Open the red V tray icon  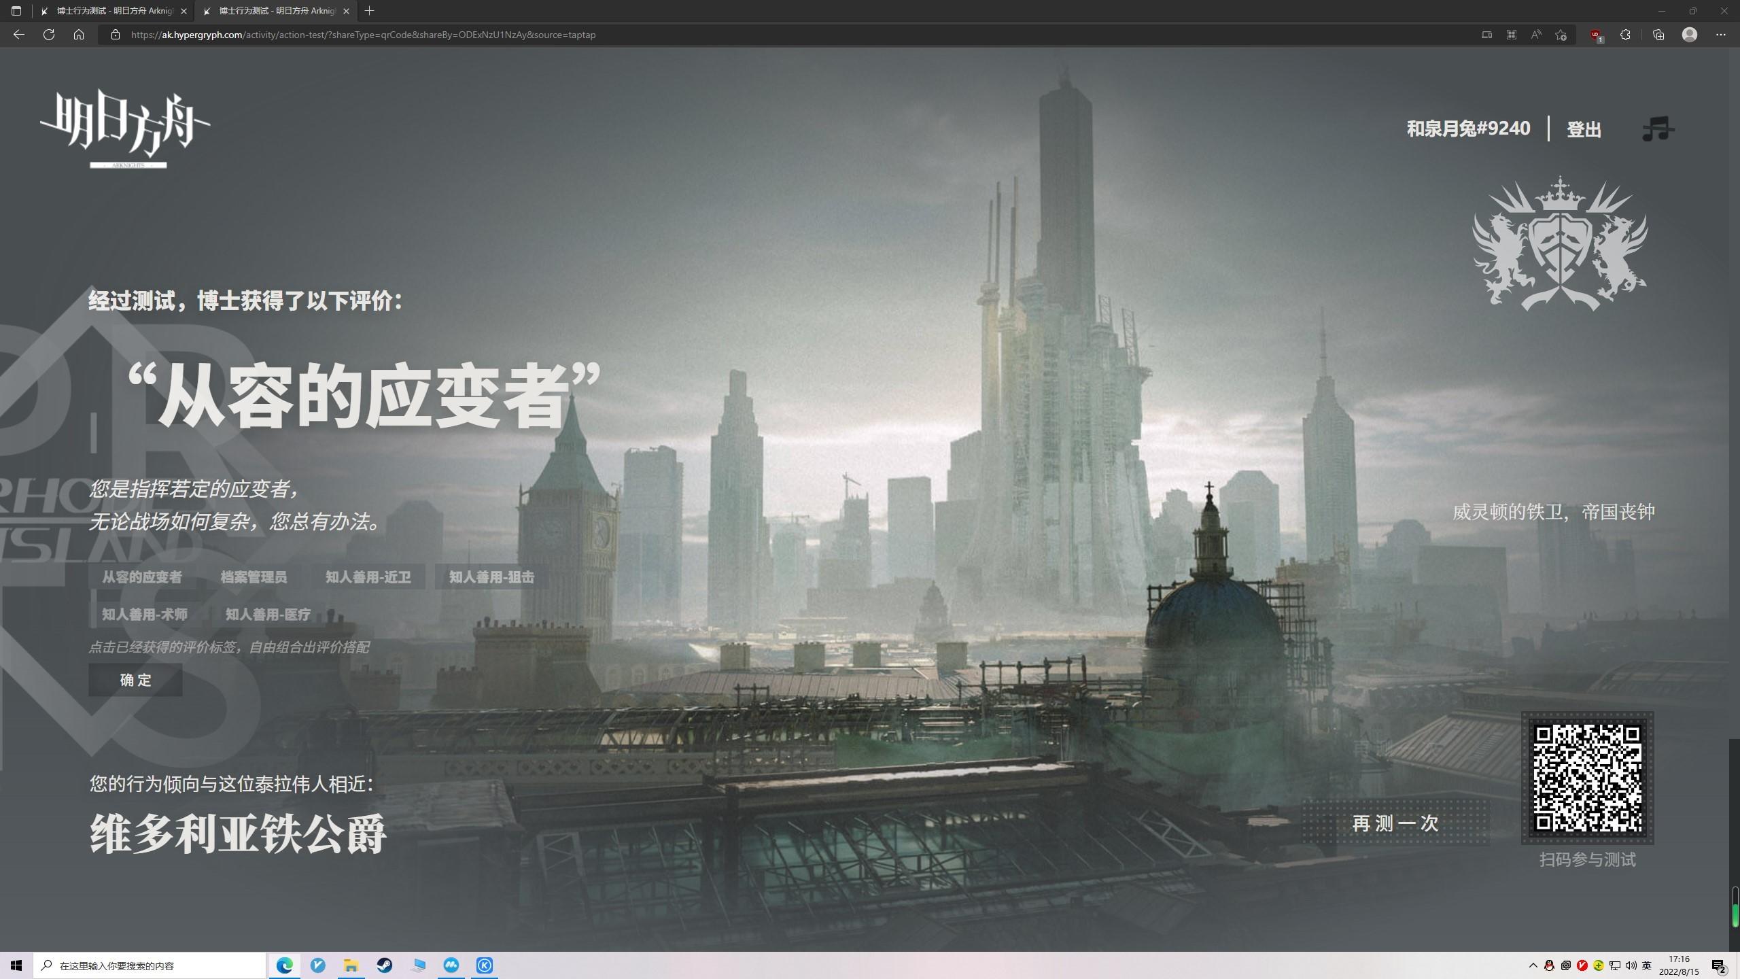click(1582, 965)
